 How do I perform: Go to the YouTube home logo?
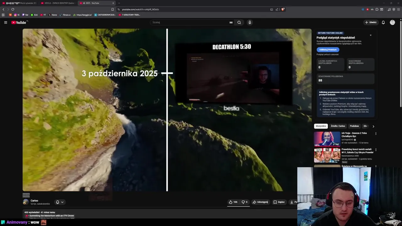pyautogui.click(x=19, y=22)
